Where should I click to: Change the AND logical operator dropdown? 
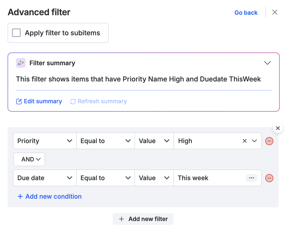tap(29, 159)
